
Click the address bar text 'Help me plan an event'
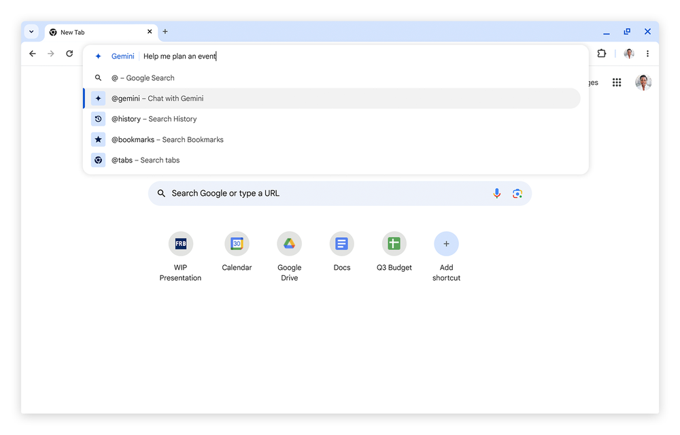click(x=180, y=56)
